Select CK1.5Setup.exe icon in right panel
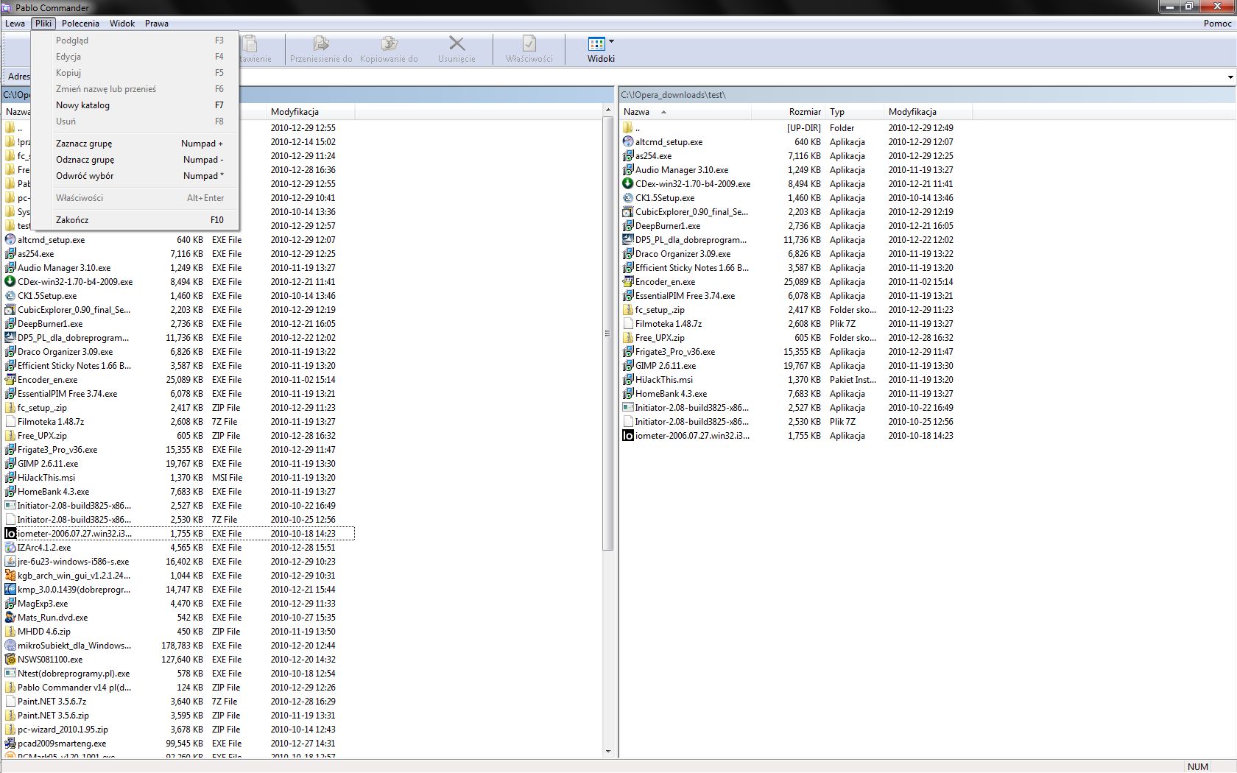Image resolution: width=1237 pixels, height=773 pixels. pyautogui.click(x=628, y=197)
